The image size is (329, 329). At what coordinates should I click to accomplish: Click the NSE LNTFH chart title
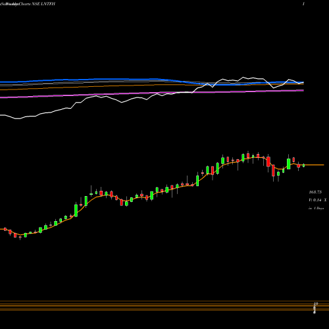point(28,4)
